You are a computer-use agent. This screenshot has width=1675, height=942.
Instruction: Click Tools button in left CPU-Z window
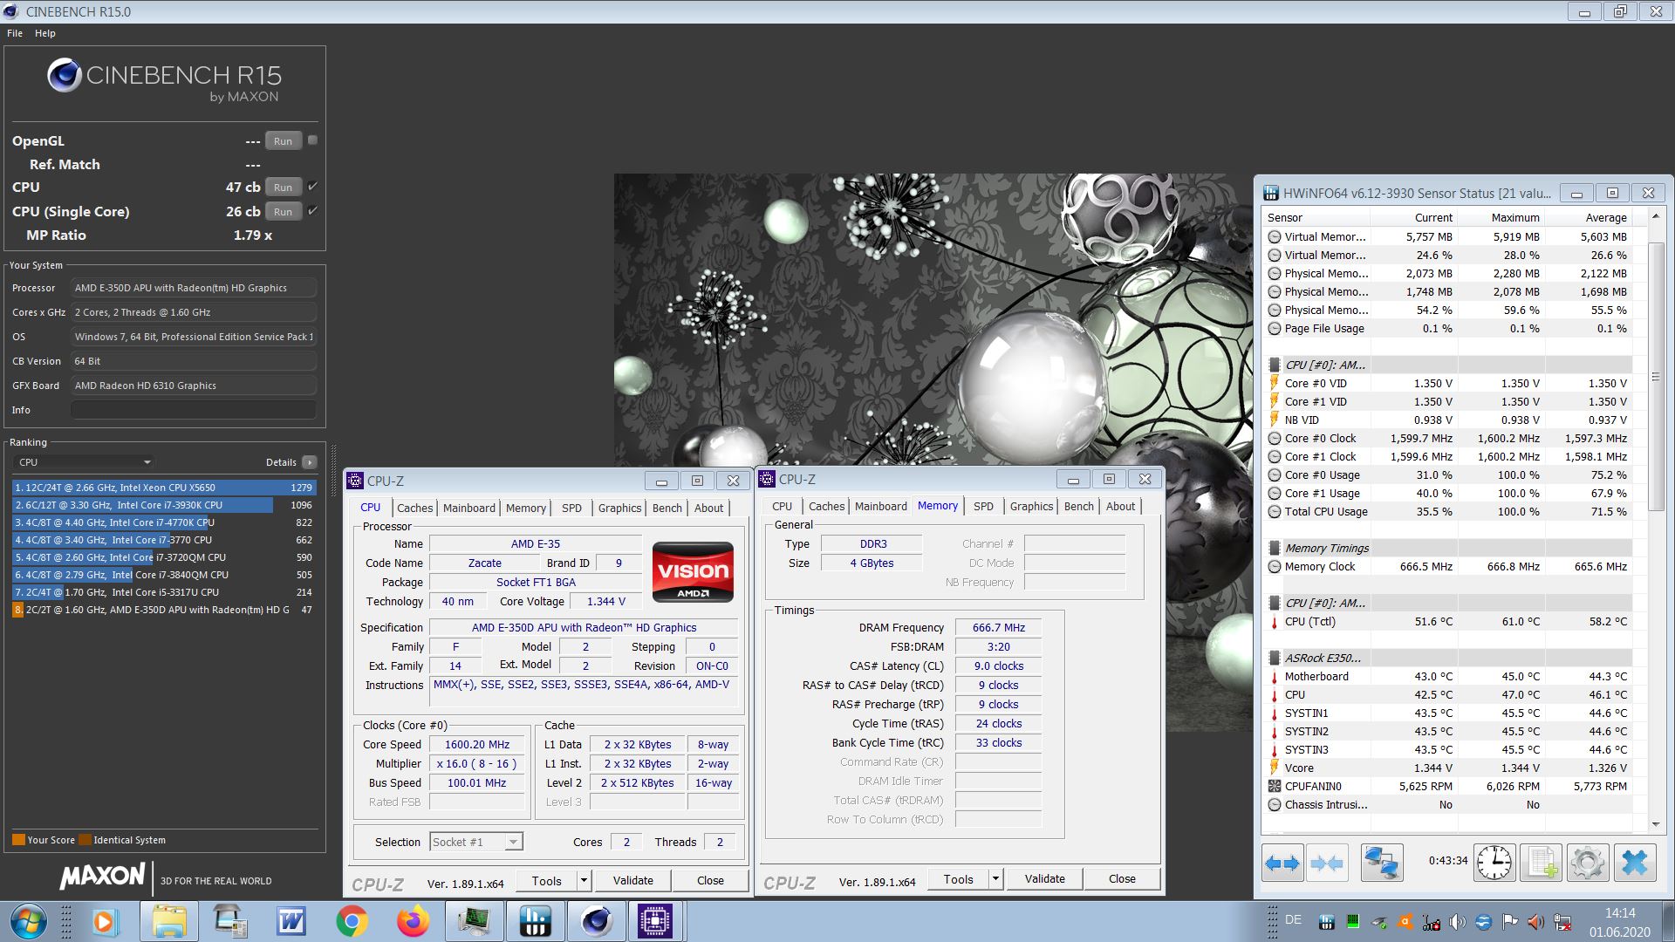tap(547, 881)
